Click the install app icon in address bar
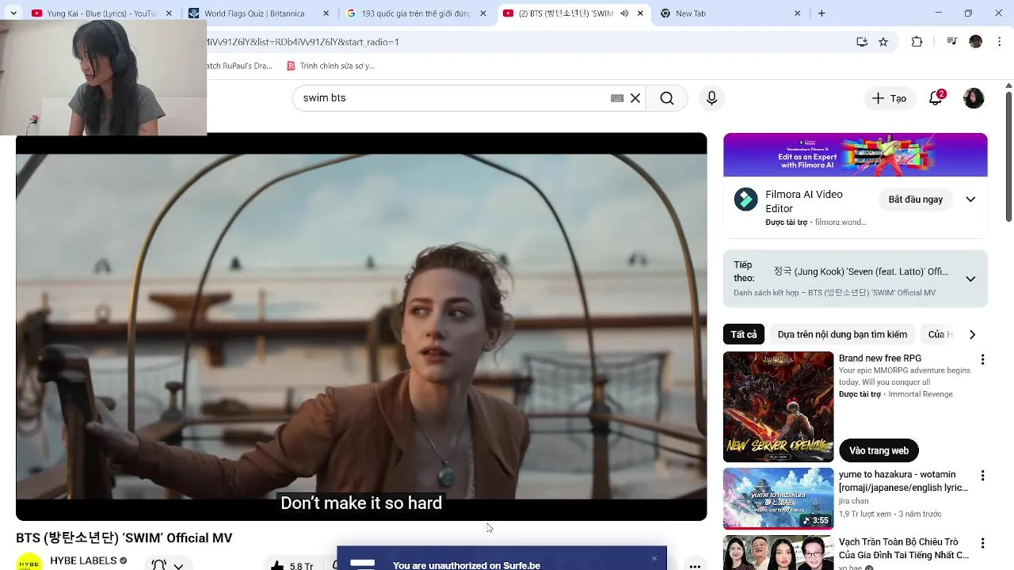Viewport: 1014px width, 570px height. (x=862, y=42)
